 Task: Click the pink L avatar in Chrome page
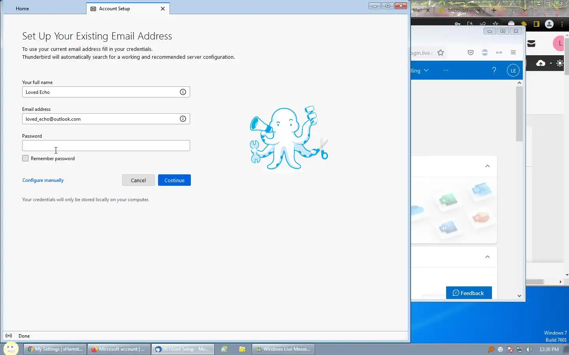click(x=559, y=43)
